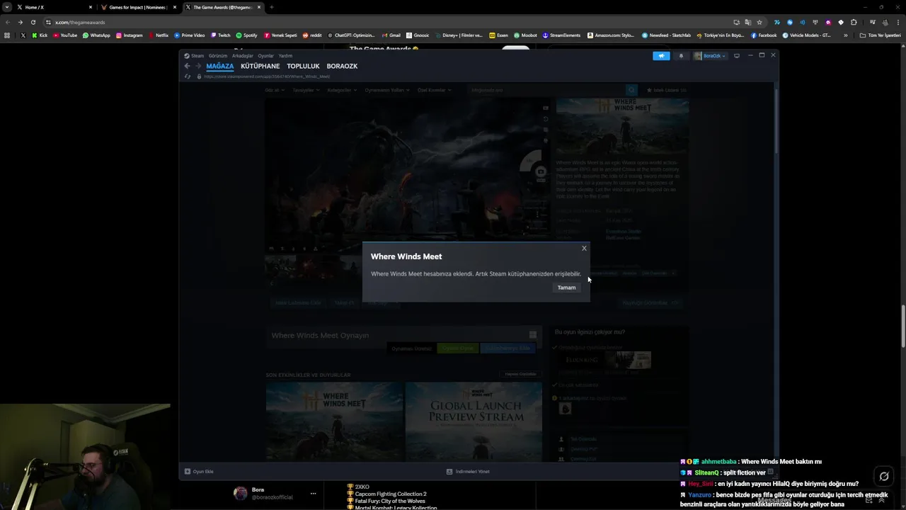Open İstek Listesi wishlist link
This screenshot has height=510, width=906.
666,90
